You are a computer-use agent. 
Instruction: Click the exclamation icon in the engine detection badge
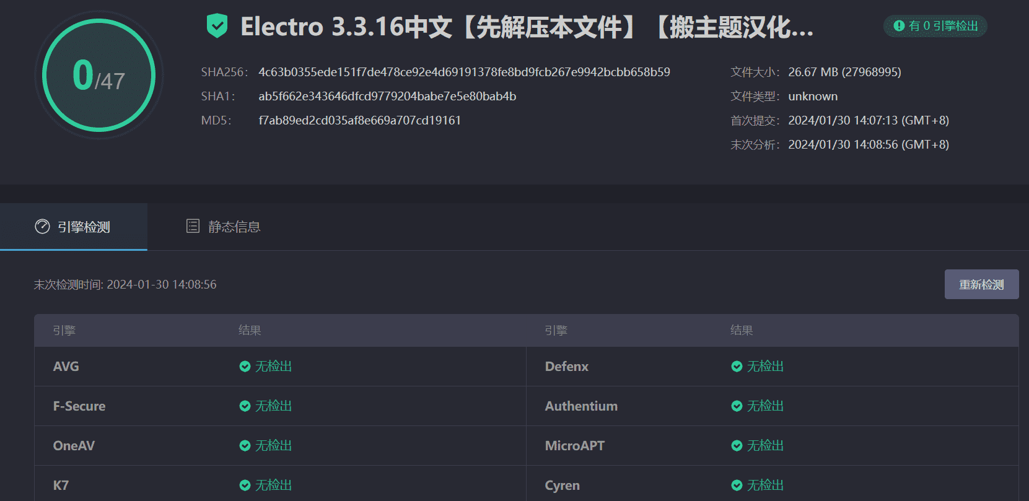point(899,26)
